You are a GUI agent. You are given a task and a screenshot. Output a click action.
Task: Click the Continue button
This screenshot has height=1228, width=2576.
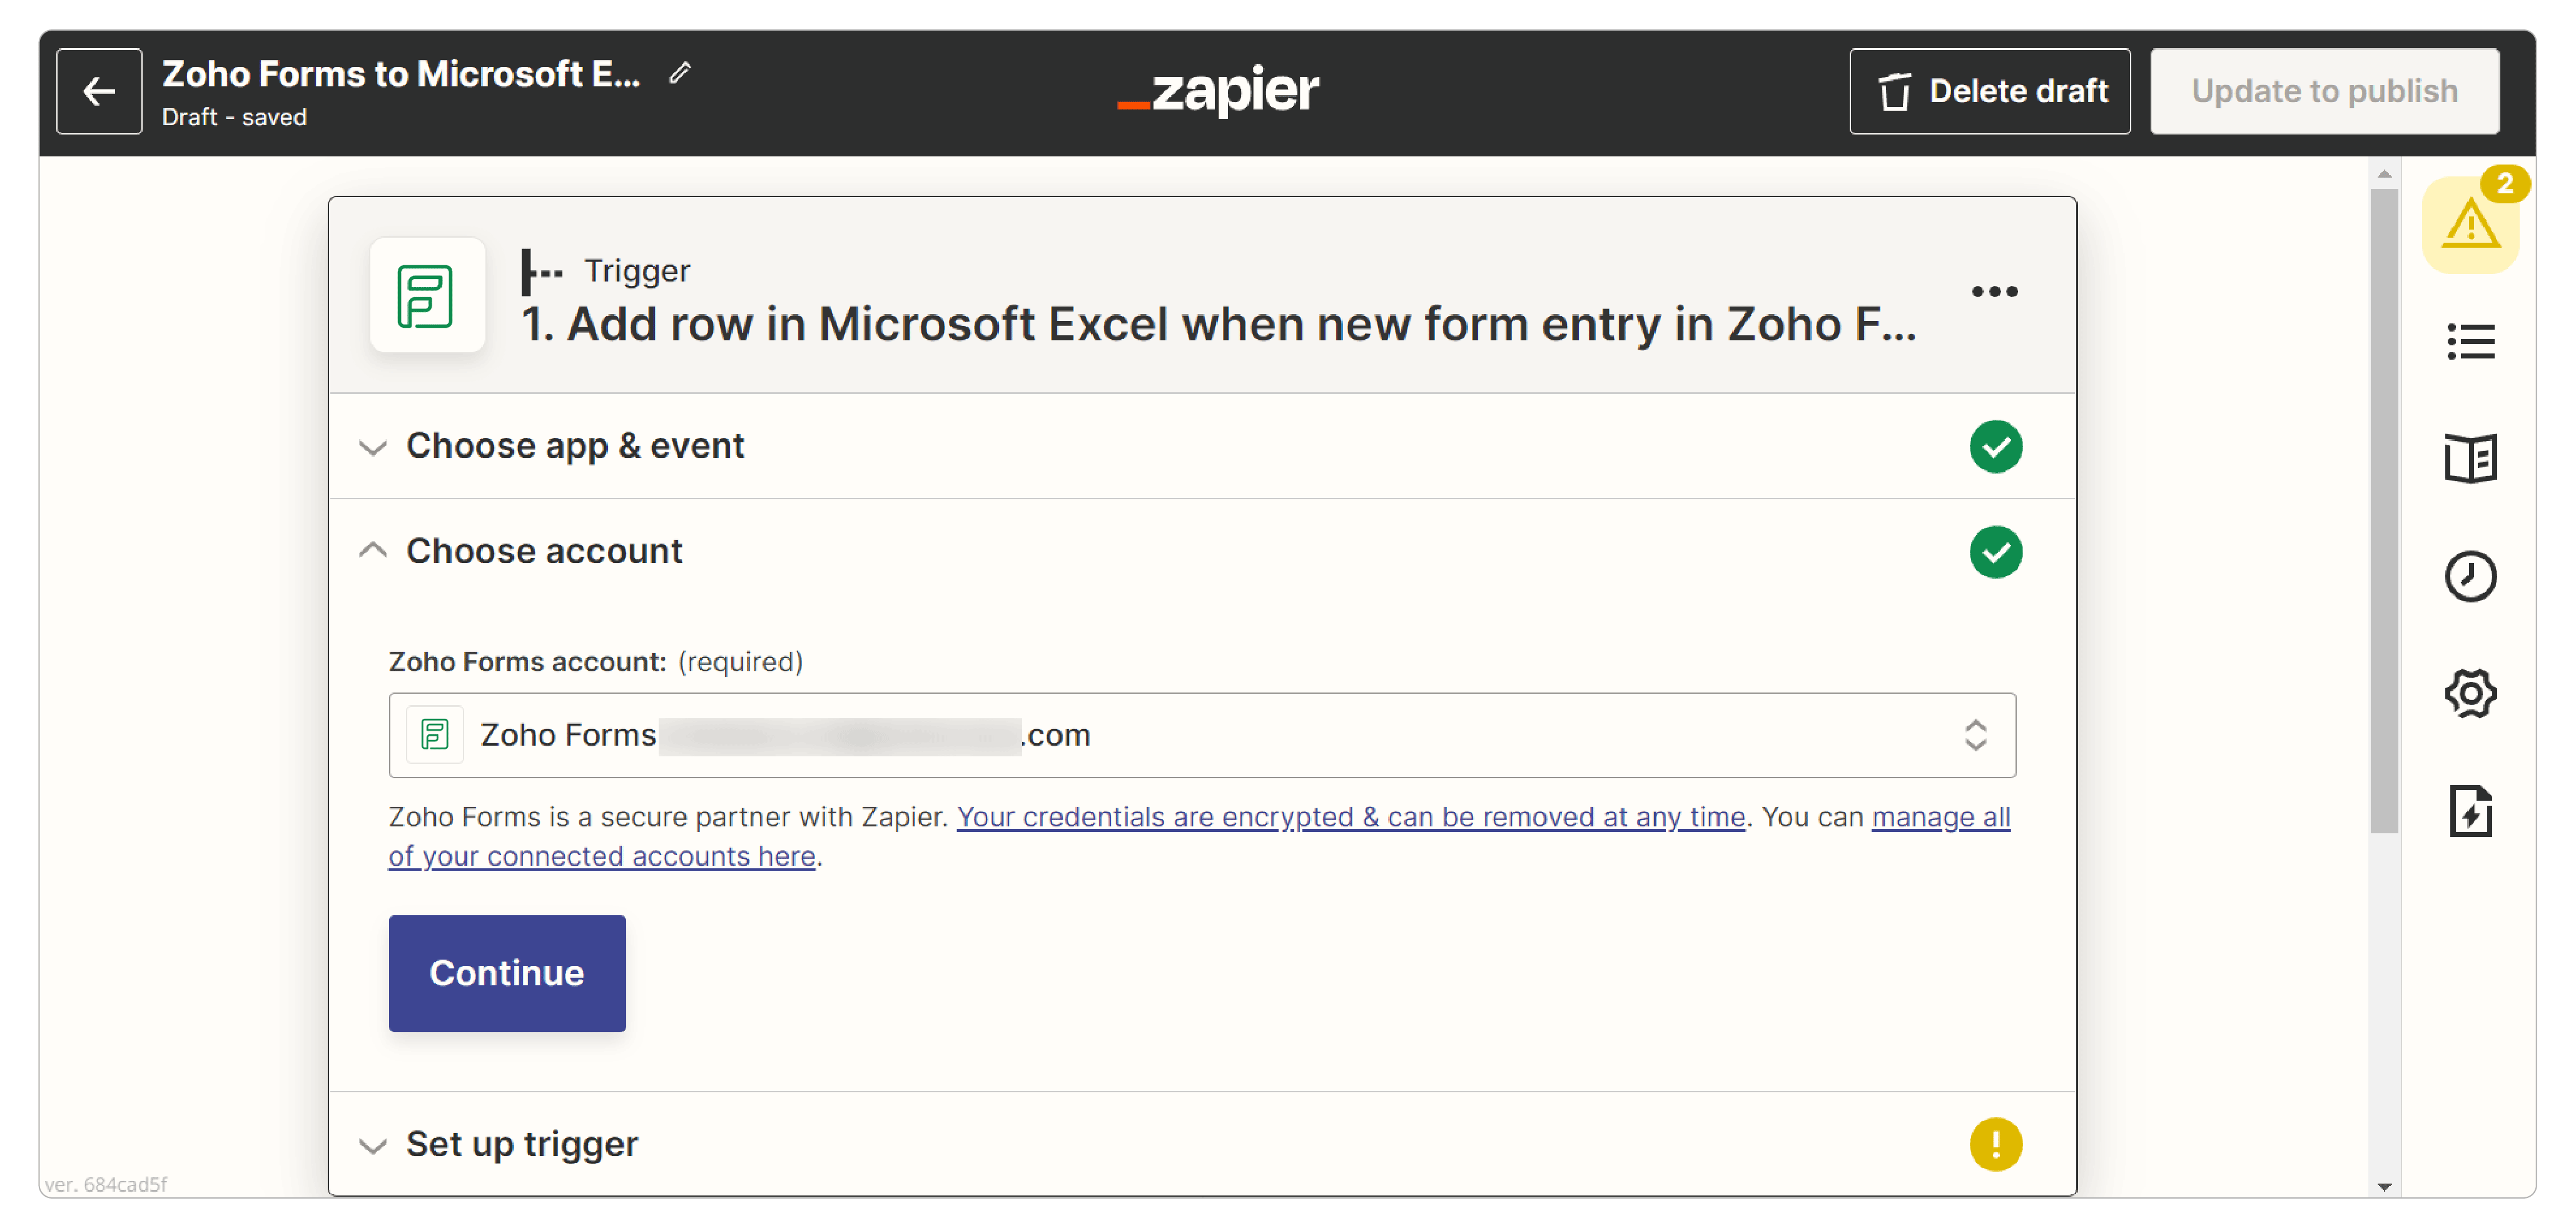pyautogui.click(x=507, y=973)
